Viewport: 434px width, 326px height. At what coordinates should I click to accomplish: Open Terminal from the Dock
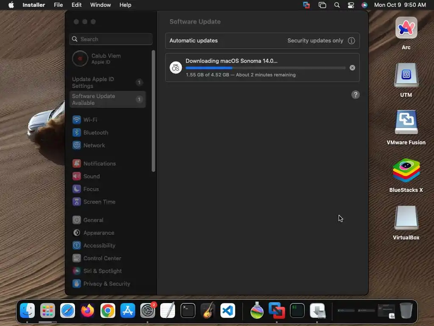(188, 310)
